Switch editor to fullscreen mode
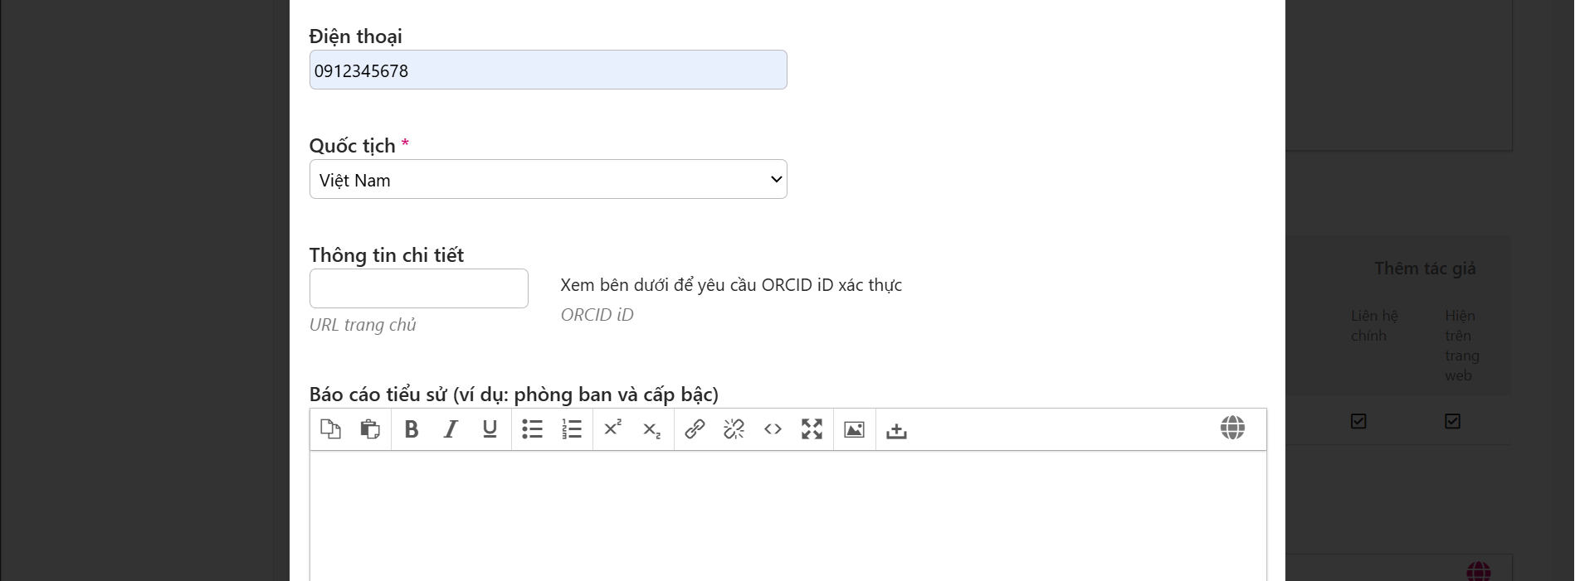1575x581 pixels. (812, 429)
